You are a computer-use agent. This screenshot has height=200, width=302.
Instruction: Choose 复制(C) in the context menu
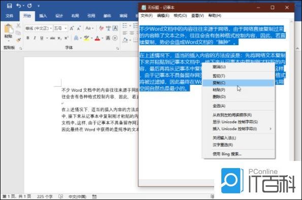click(x=239, y=83)
